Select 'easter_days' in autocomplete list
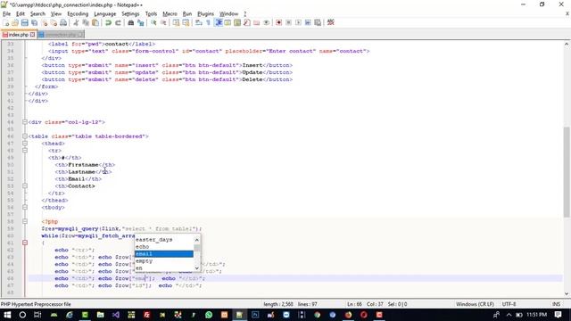Image resolution: width=571 pixels, height=321 pixels. (x=164, y=240)
